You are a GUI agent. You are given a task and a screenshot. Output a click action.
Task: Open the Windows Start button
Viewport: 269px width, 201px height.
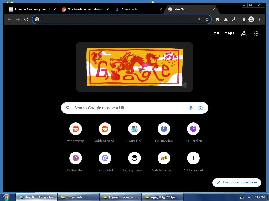7,197
